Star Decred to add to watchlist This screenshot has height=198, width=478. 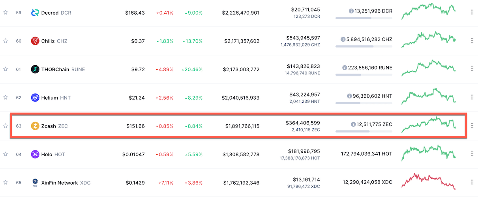click(6, 13)
